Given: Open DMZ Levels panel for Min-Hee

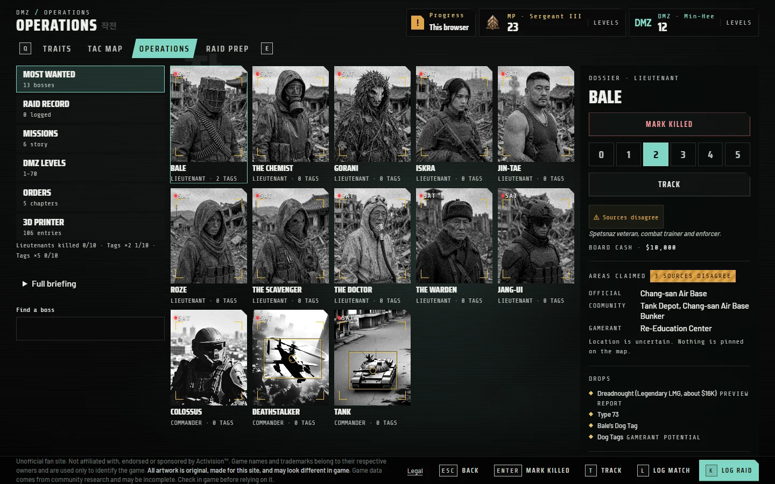Looking at the screenshot, I should coord(738,23).
